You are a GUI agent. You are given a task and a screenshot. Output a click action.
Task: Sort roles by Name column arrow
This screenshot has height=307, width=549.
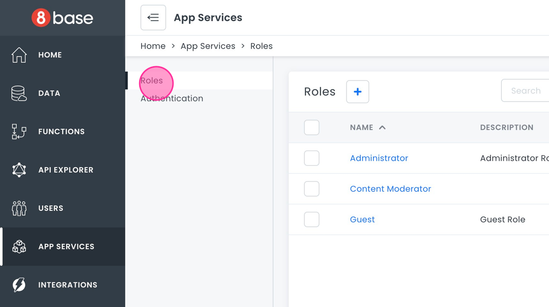[382, 128]
